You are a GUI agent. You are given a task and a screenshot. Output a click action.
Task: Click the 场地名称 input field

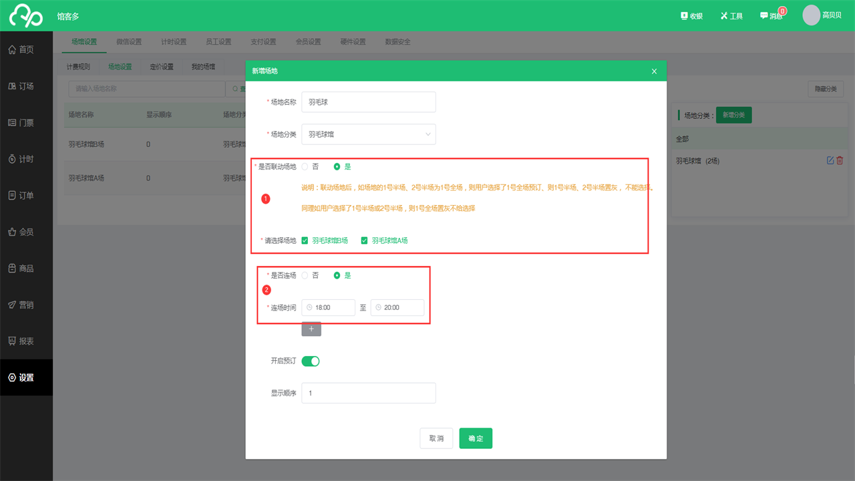tap(368, 102)
